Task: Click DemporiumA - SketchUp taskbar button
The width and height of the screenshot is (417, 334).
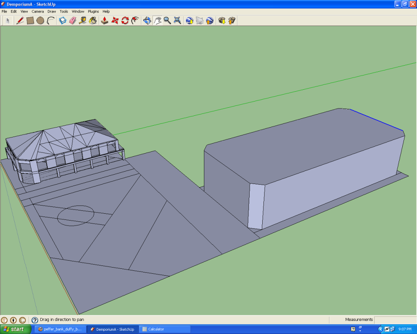Action: [x=112, y=329]
